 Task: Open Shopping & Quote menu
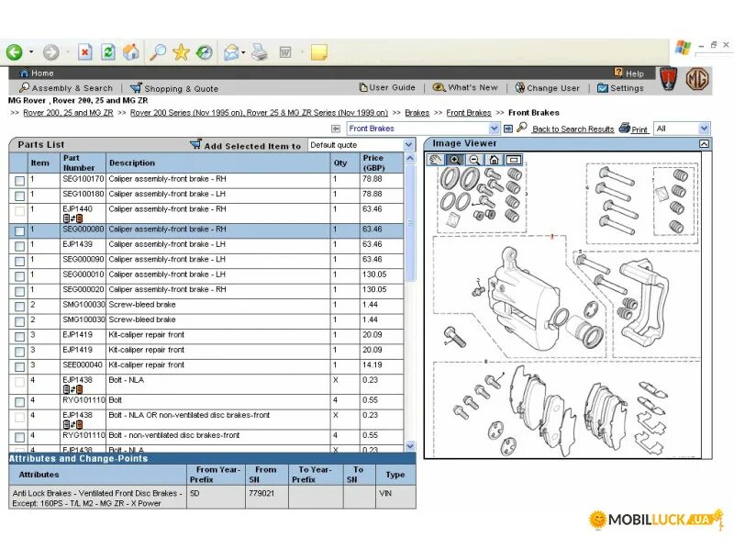pos(174,88)
